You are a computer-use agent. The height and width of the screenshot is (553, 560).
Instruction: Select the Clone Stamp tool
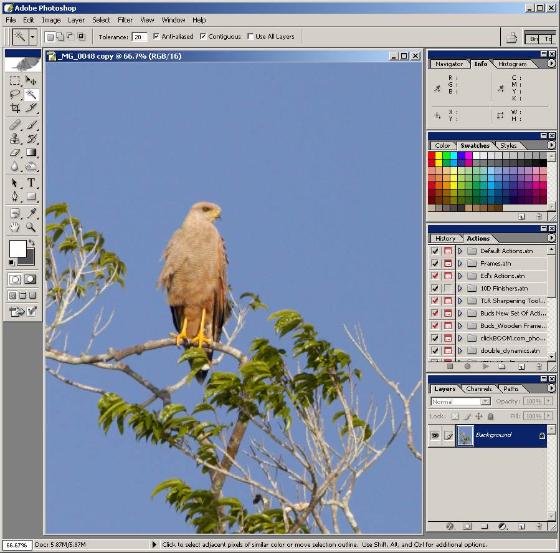coord(15,138)
